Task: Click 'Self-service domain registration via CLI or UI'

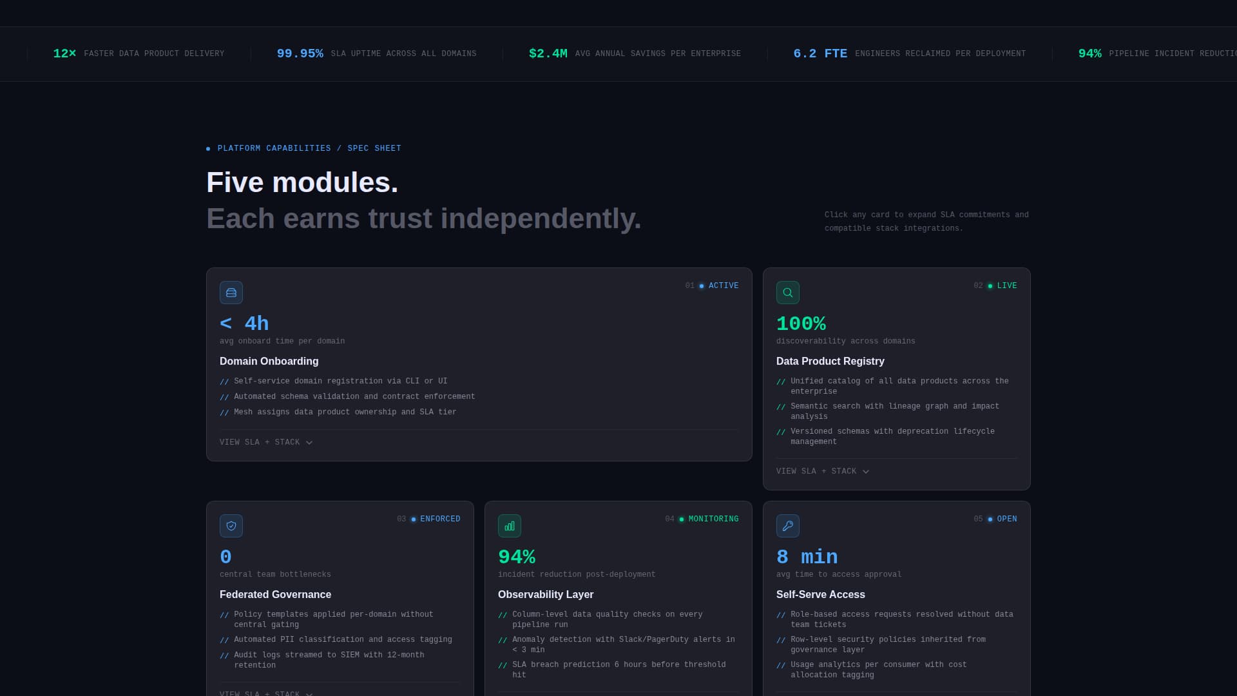Action: click(x=340, y=382)
